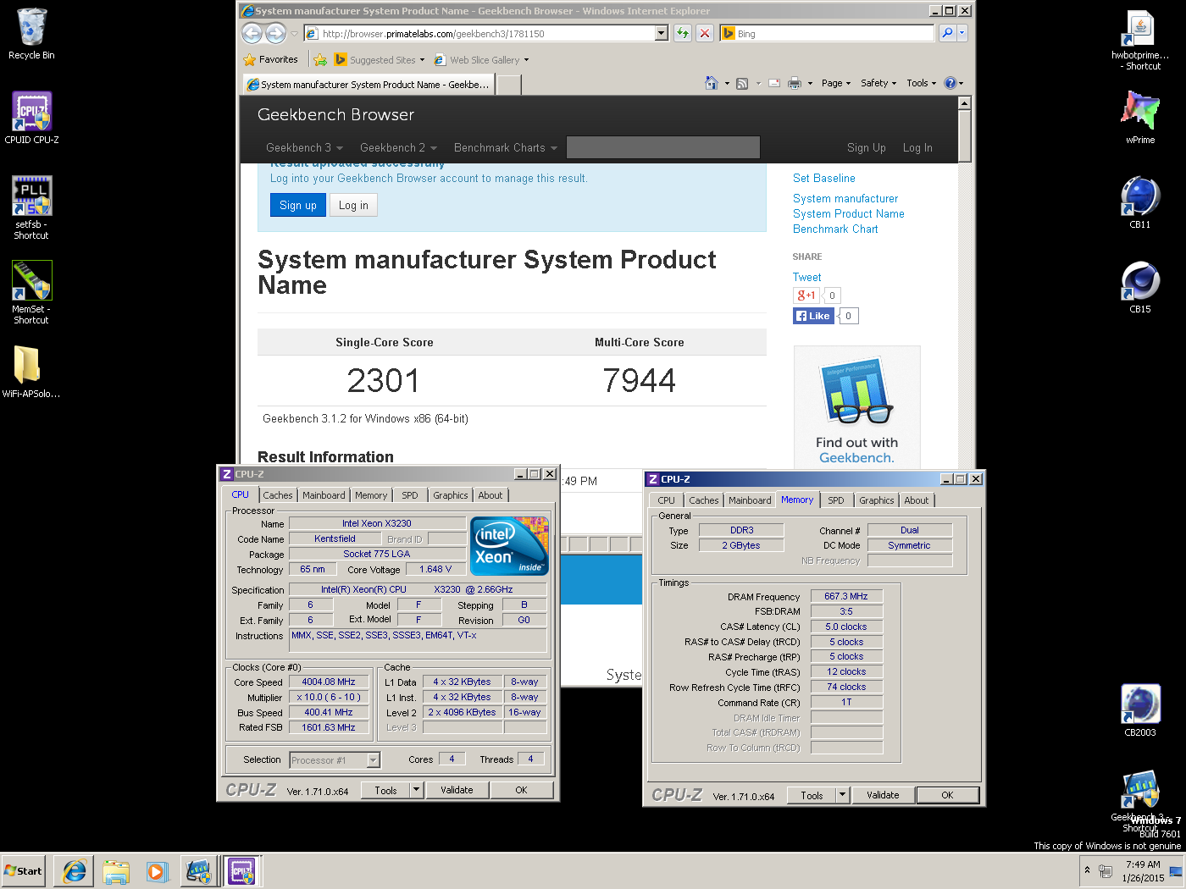1186x889 pixels.
Task: Switch to About tab in right CPU-Z
Action: point(917,500)
